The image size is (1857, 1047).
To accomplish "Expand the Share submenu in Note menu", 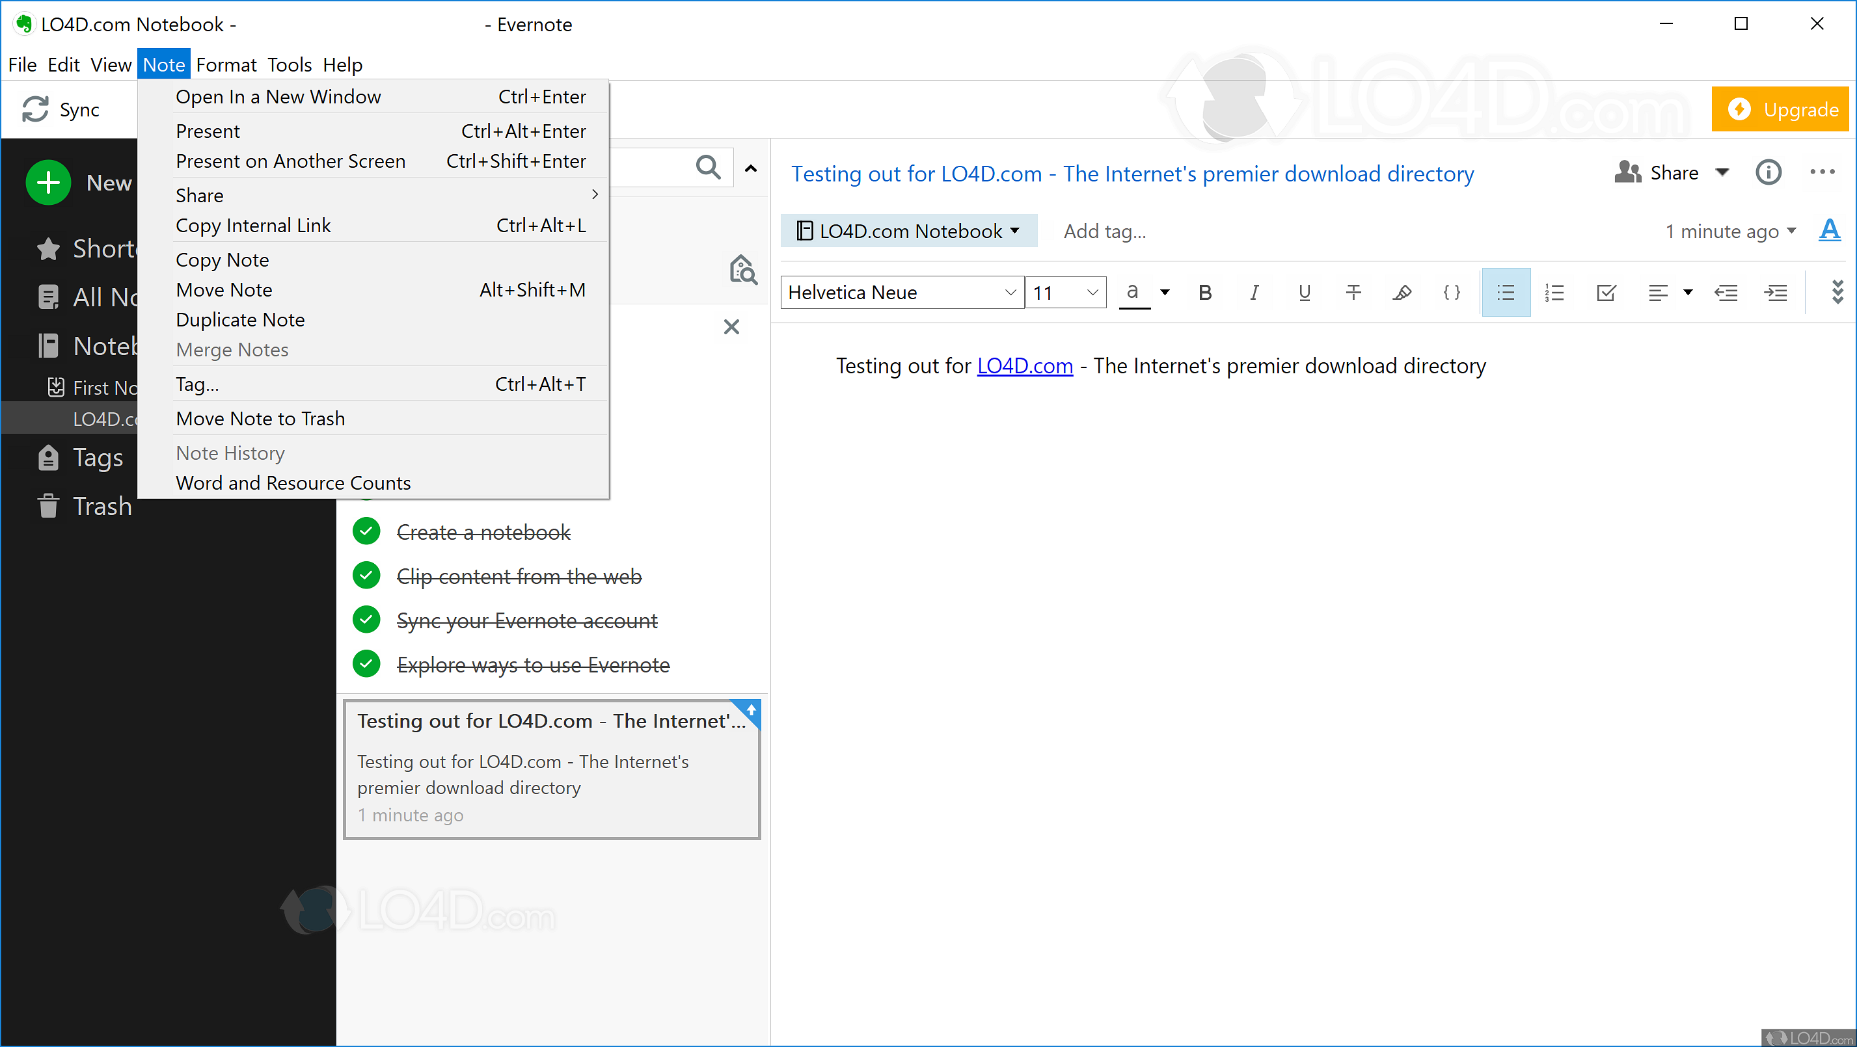I will (373, 195).
